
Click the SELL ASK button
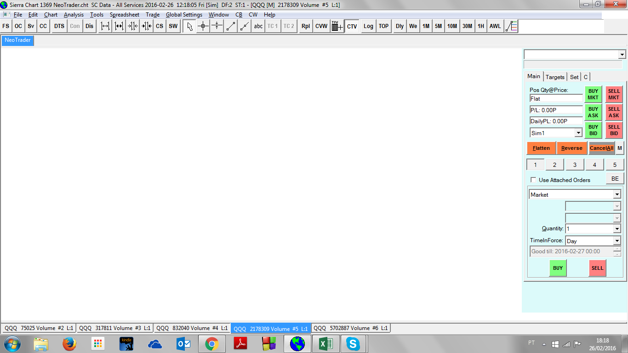point(614,112)
